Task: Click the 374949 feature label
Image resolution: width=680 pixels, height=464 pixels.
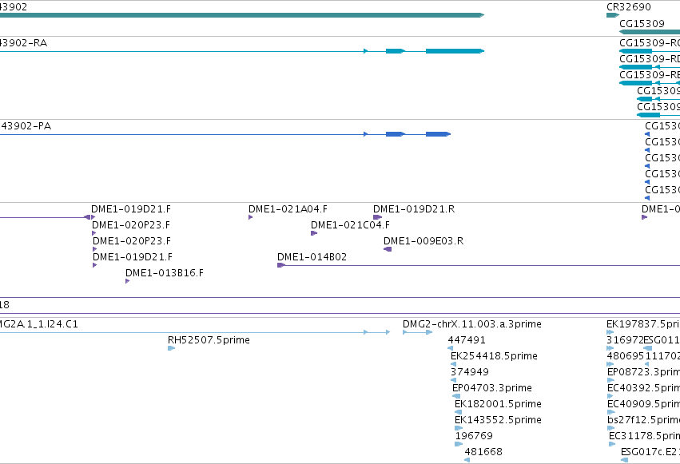Action: point(470,372)
